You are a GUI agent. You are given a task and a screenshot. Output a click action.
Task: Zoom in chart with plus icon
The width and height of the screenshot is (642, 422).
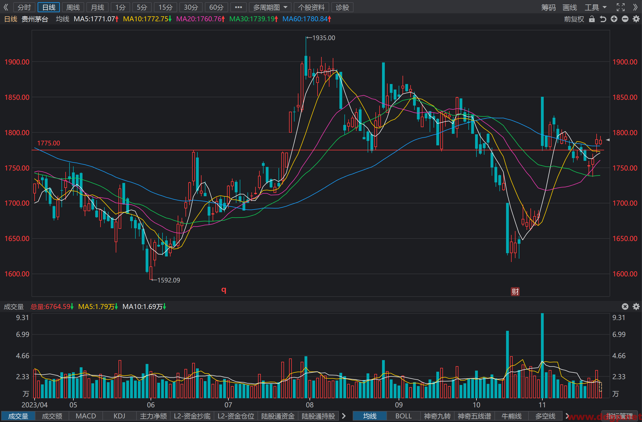coord(614,19)
